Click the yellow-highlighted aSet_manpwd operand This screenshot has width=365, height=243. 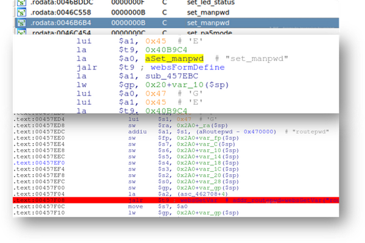[x=175, y=58]
